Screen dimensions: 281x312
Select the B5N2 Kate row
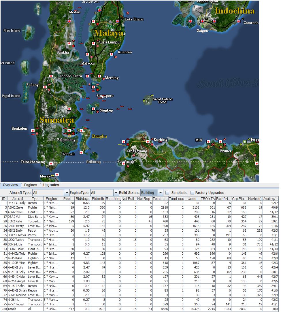[139, 222]
